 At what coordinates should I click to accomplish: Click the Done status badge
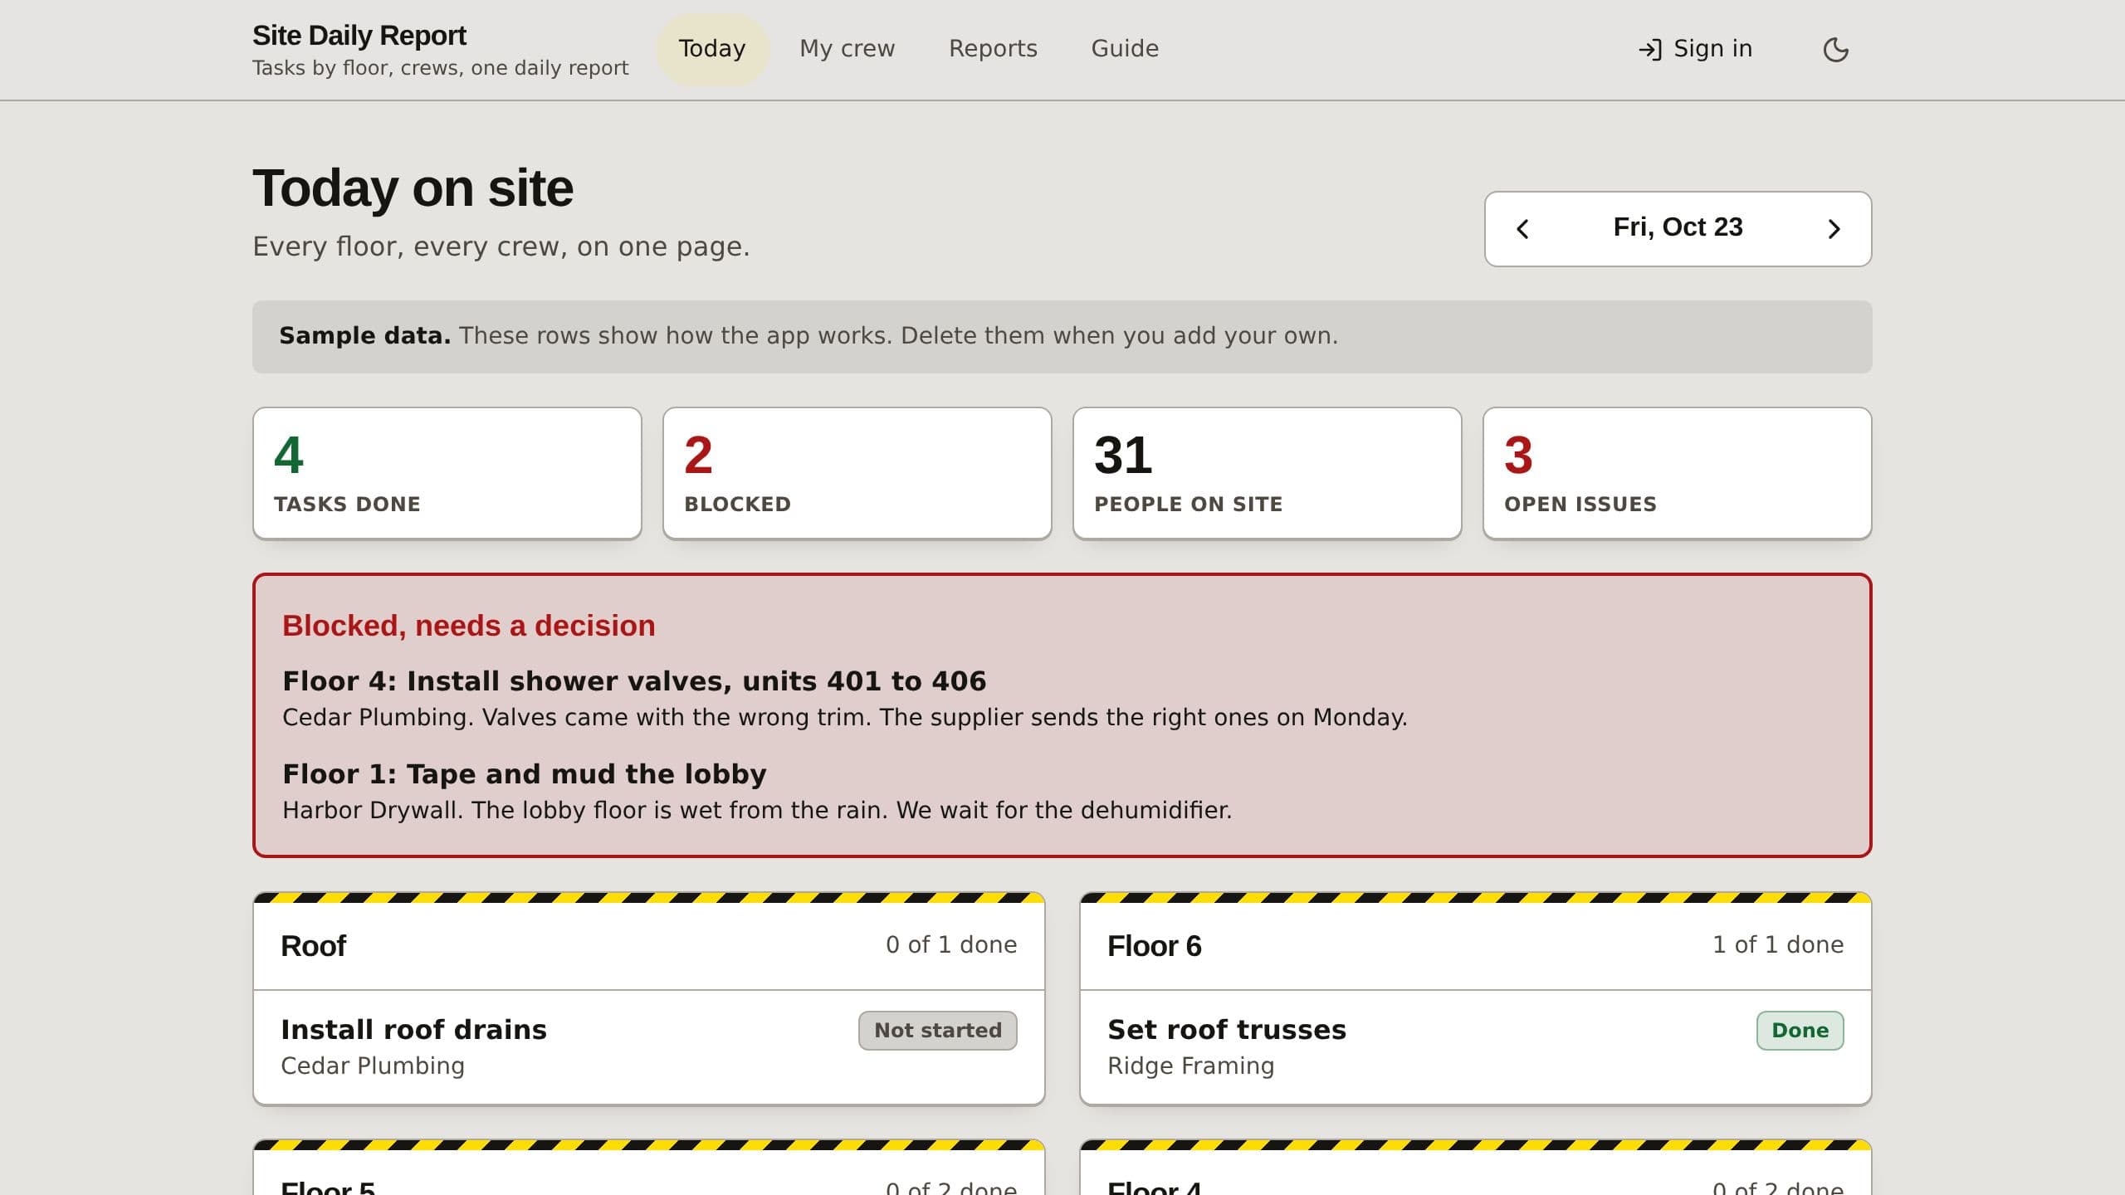tap(1800, 1031)
